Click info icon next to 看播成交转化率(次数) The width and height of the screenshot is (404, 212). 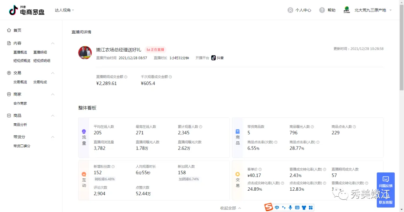click(367, 183)
